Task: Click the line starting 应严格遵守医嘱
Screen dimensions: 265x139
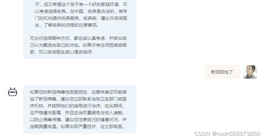Action: [77, 113]
